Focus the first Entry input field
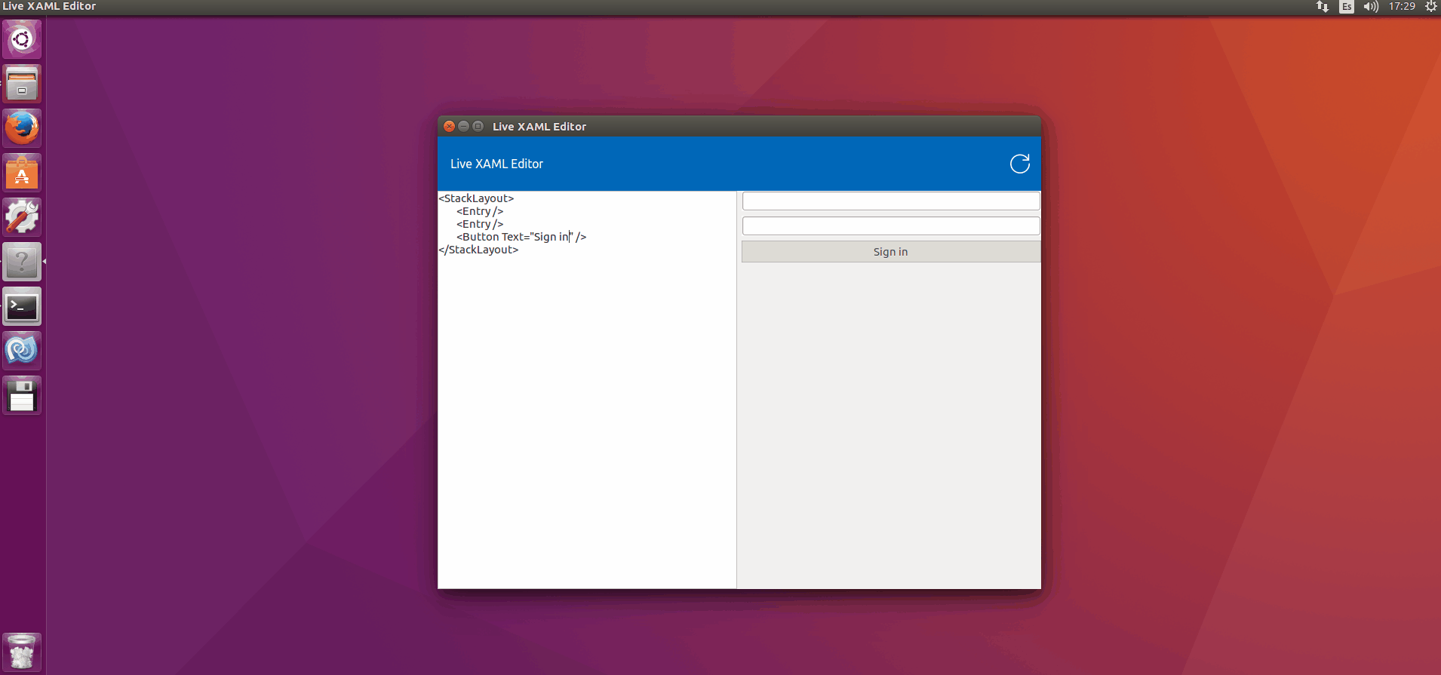The height and width of the screenshot is (675, 1441). 891,201
